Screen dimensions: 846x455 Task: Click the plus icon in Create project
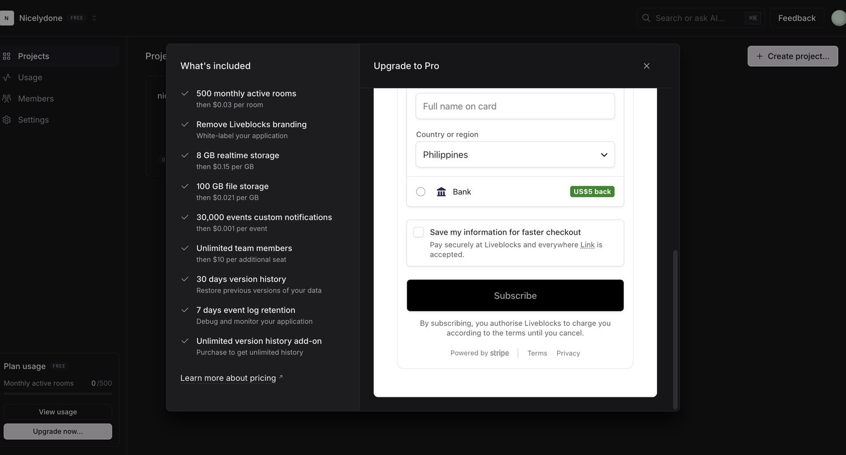pos(759,56)
